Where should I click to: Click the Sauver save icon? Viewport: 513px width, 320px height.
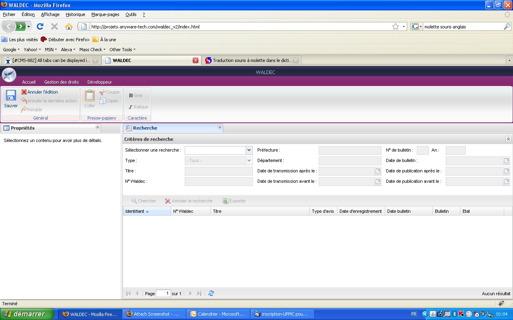(x=11, y=96)
